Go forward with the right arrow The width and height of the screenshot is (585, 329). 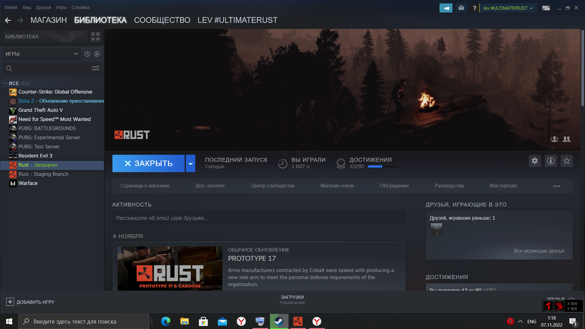20,20
